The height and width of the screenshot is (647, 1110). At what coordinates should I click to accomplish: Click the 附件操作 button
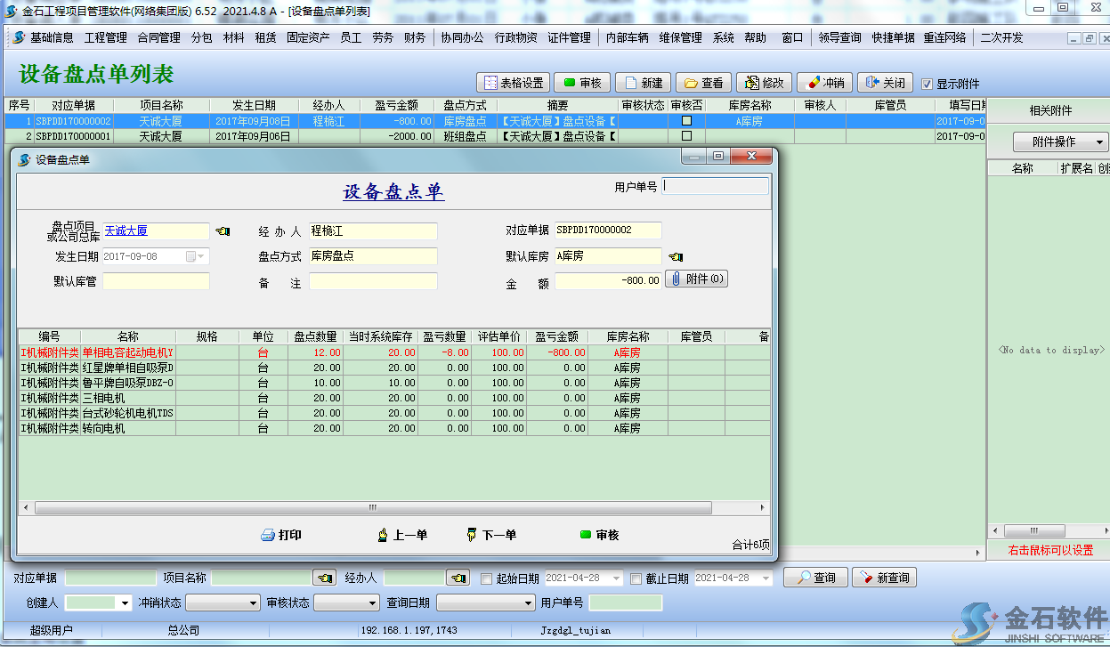click(1058, 142)
